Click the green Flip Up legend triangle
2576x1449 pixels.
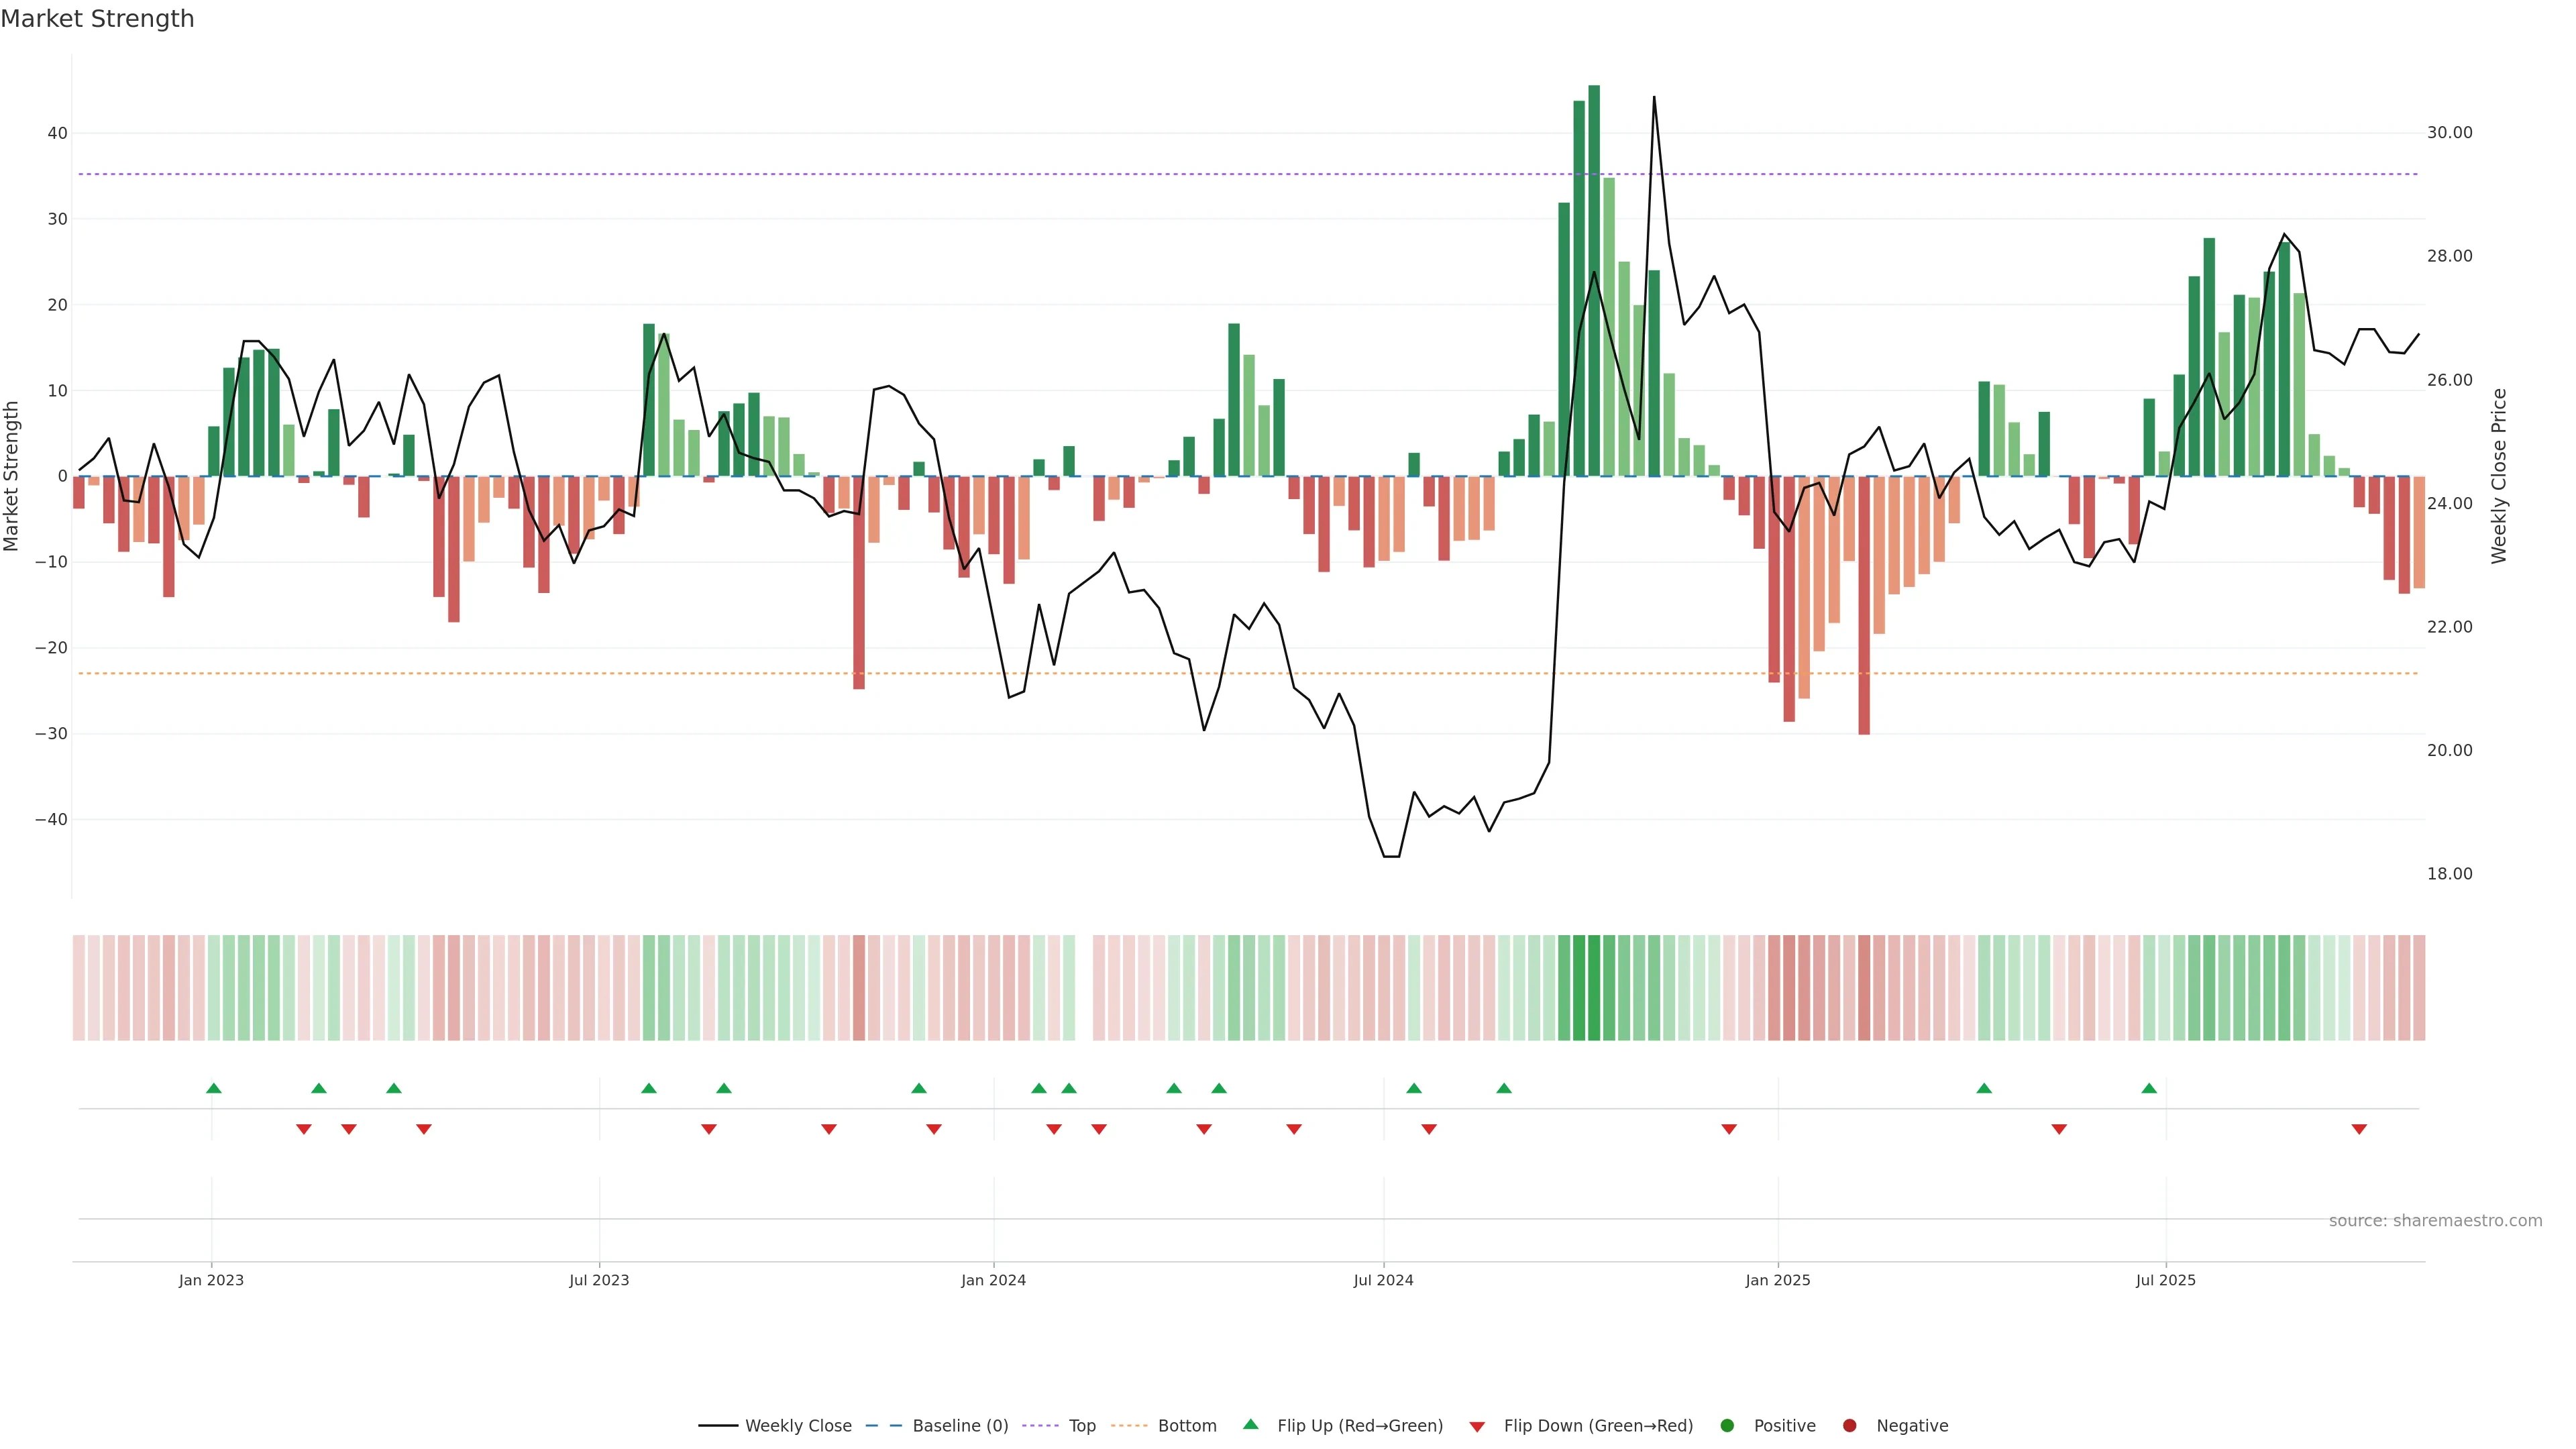[1250, 1424]
